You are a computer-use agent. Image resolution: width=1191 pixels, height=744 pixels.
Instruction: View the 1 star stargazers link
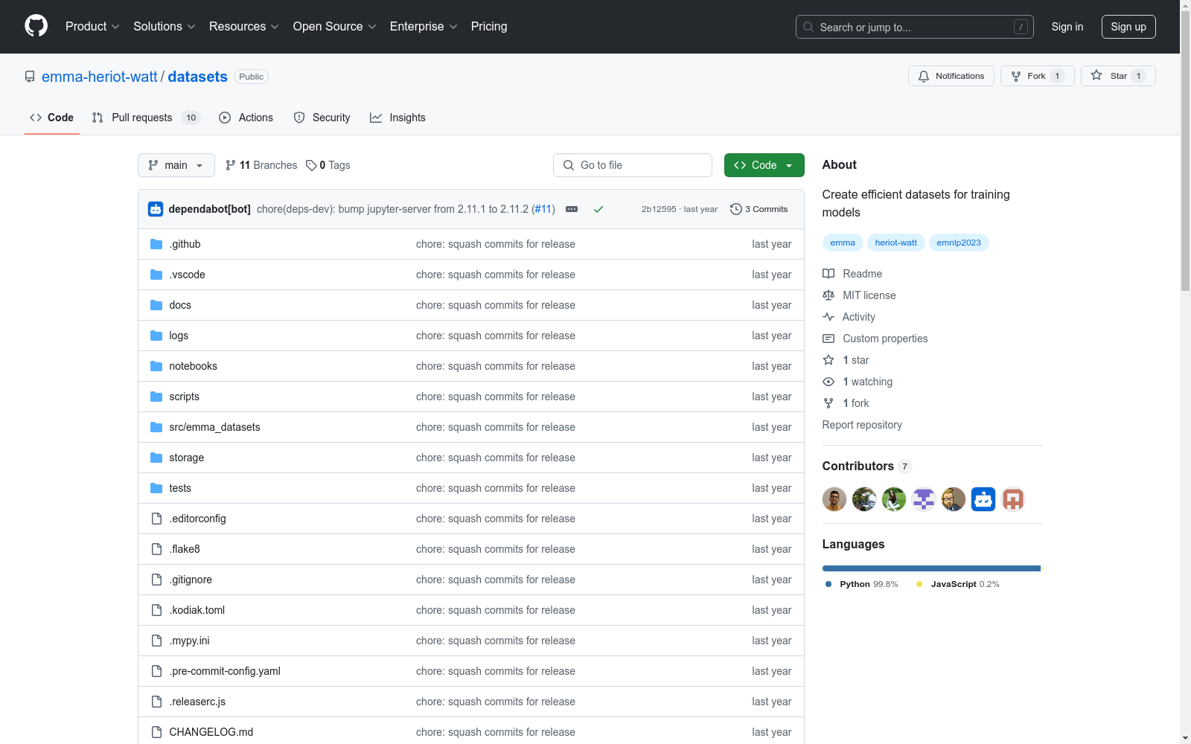click(x=846, y=360)
